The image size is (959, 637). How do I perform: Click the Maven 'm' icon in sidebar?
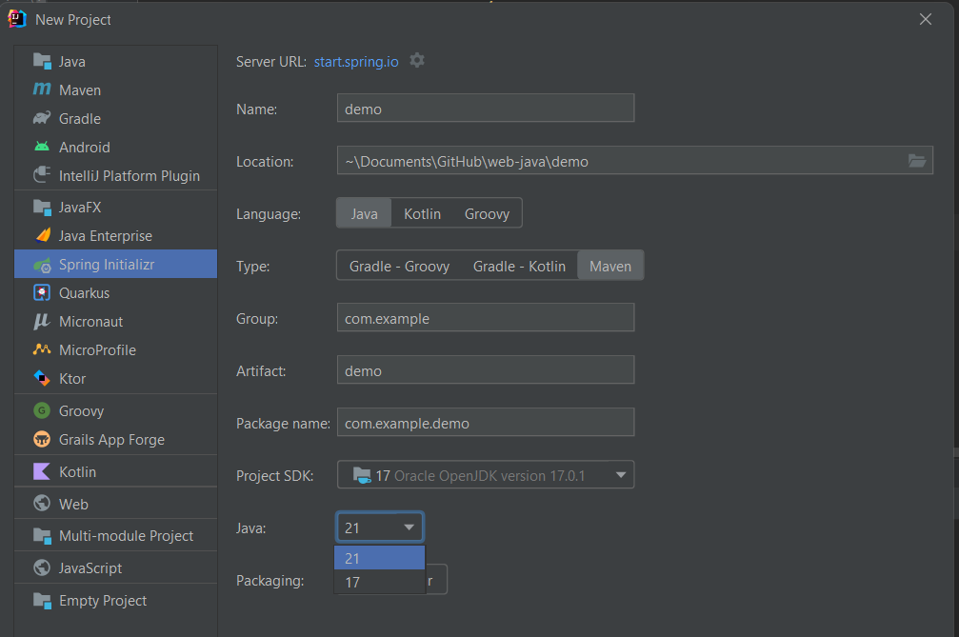pos(42,90)
